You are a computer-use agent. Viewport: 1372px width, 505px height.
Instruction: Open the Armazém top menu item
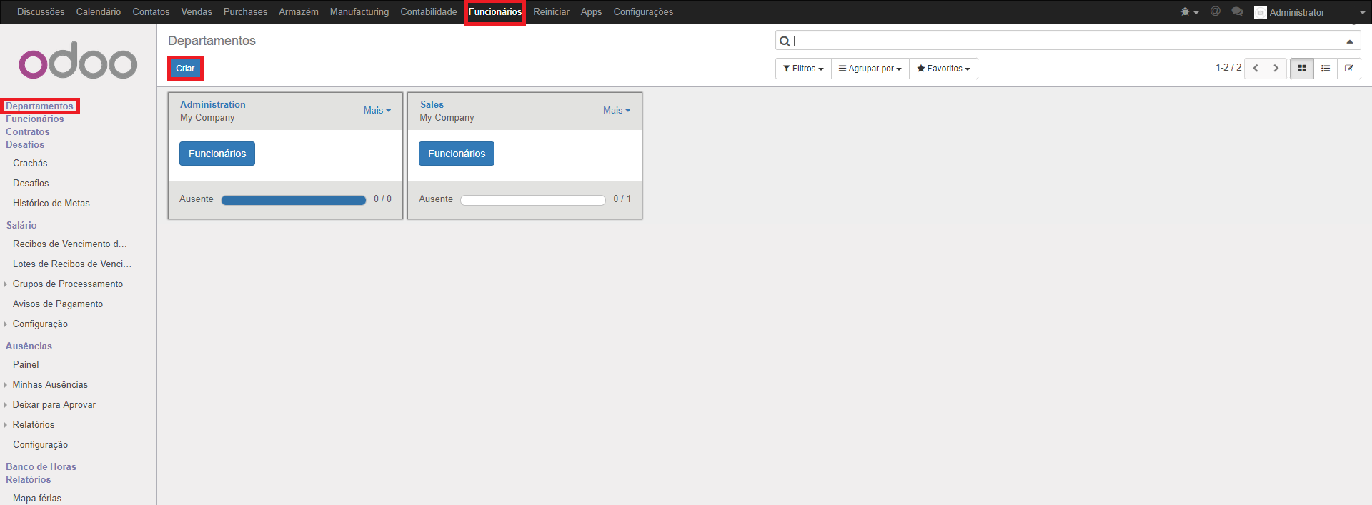coord(298,12)
